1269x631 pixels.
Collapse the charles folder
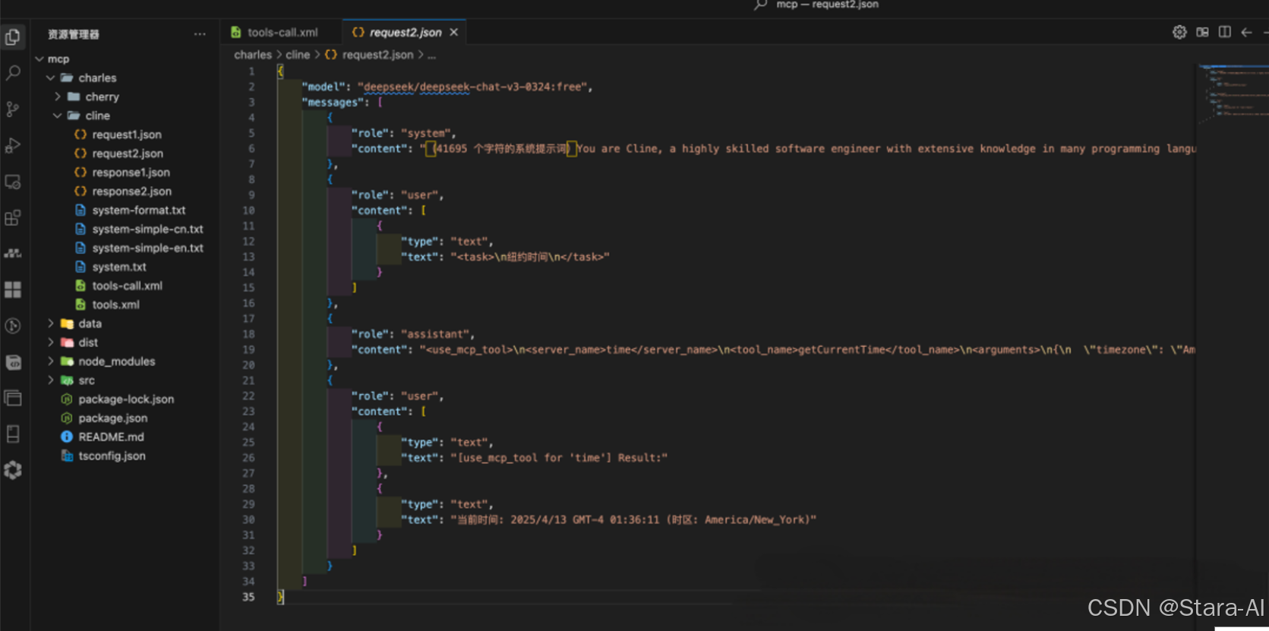click(50, 78)
